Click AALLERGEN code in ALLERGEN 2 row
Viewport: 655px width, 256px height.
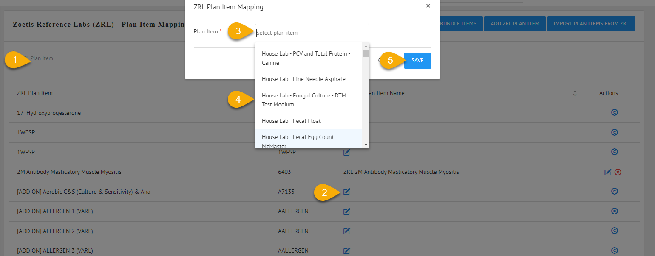coord(293,231)
